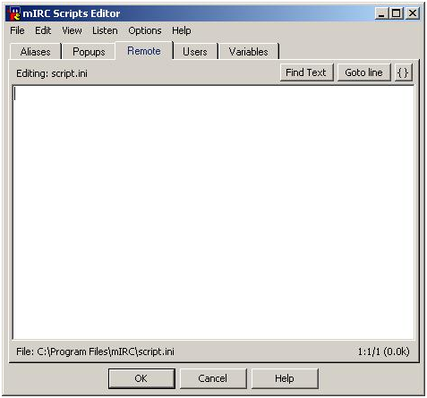Switch to the Popups tab

click(89, 52)
